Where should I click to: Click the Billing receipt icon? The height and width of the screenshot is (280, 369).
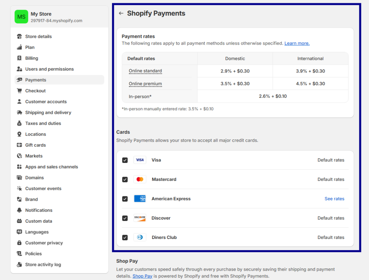[x=19, y=58]
